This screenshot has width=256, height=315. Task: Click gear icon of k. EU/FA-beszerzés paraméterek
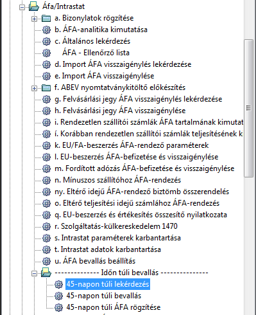(46, 145)
